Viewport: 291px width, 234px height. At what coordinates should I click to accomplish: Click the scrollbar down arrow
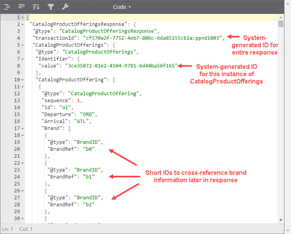coord(281,220)
